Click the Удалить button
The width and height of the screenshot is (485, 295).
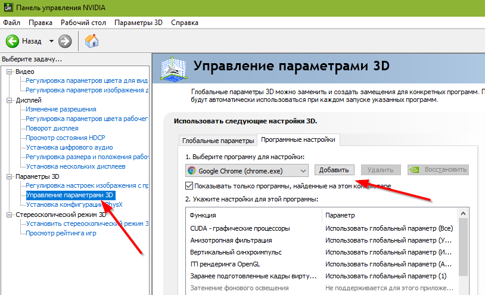coord(381,170)
